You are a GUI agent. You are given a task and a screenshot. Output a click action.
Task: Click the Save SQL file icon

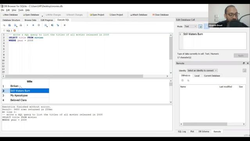15,25
